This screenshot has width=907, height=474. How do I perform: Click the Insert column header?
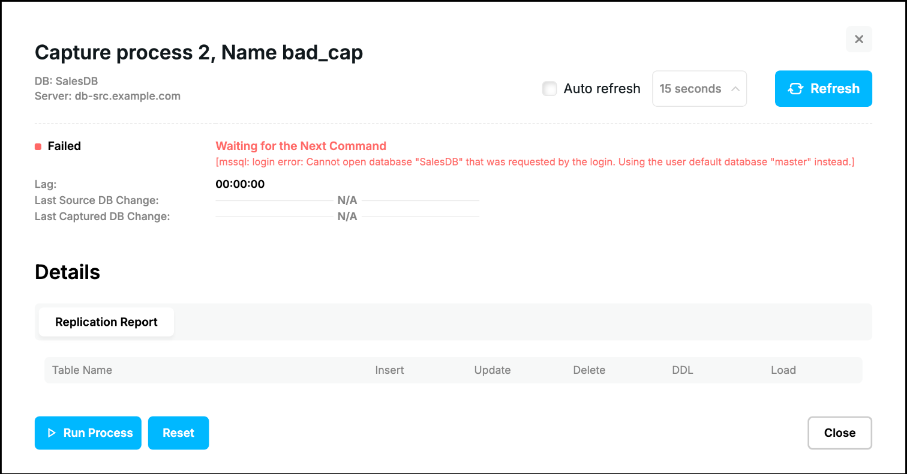(389, 370)
